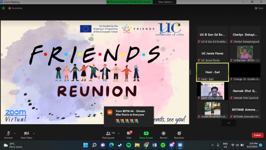
Task: Open Wi-Fi network settings
Action: pos(233,145)
